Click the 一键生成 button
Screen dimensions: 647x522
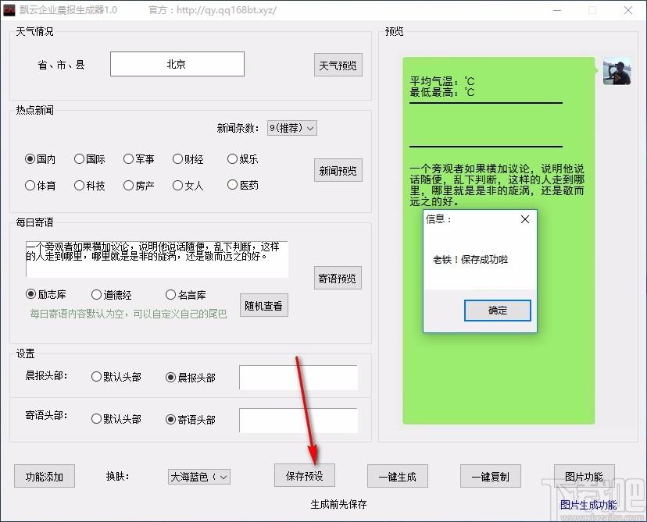pyautogui.click(x=398, y=476)
